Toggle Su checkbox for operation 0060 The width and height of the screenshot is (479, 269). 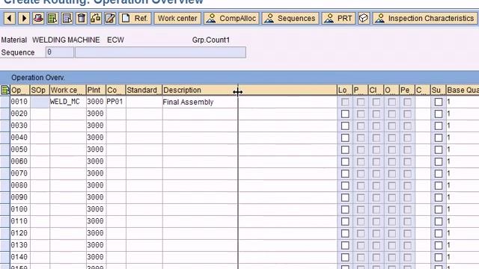click(439, 161)
